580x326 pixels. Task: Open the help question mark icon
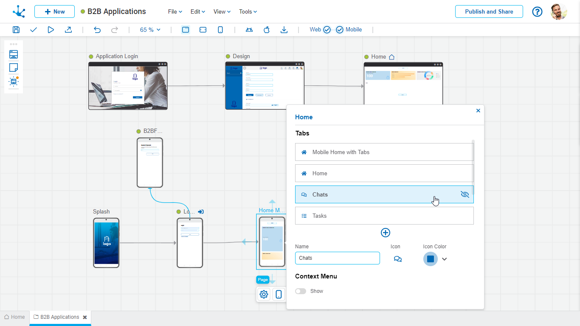coord(537,12)
